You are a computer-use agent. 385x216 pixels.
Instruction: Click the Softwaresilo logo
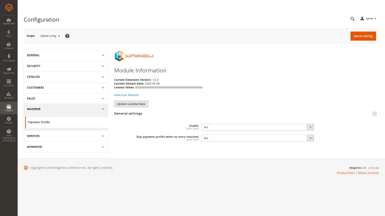click(x=134, y=56)
